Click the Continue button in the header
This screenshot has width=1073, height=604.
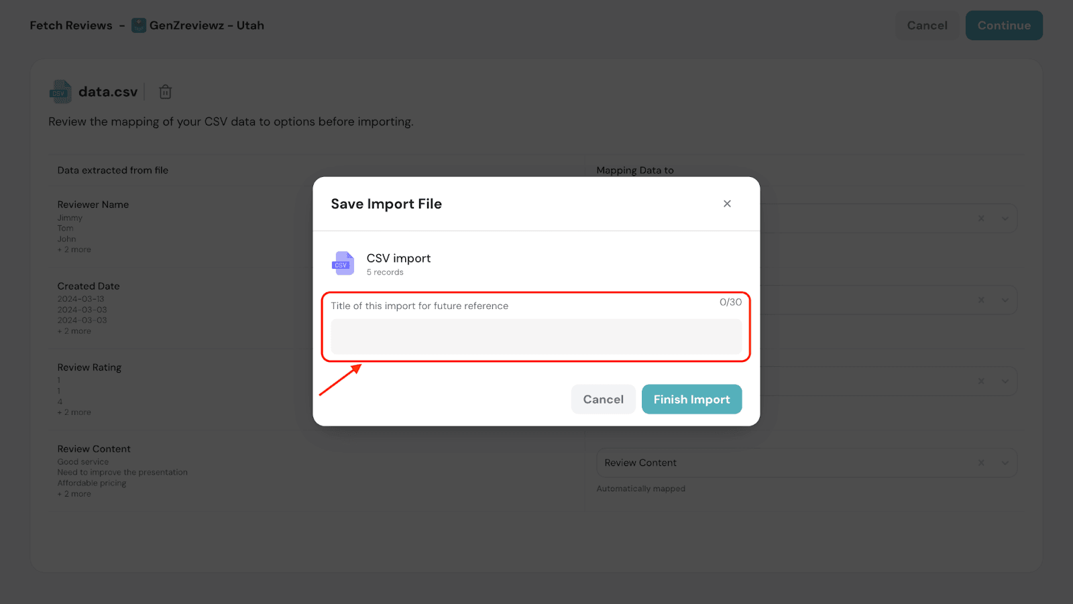1003,25
